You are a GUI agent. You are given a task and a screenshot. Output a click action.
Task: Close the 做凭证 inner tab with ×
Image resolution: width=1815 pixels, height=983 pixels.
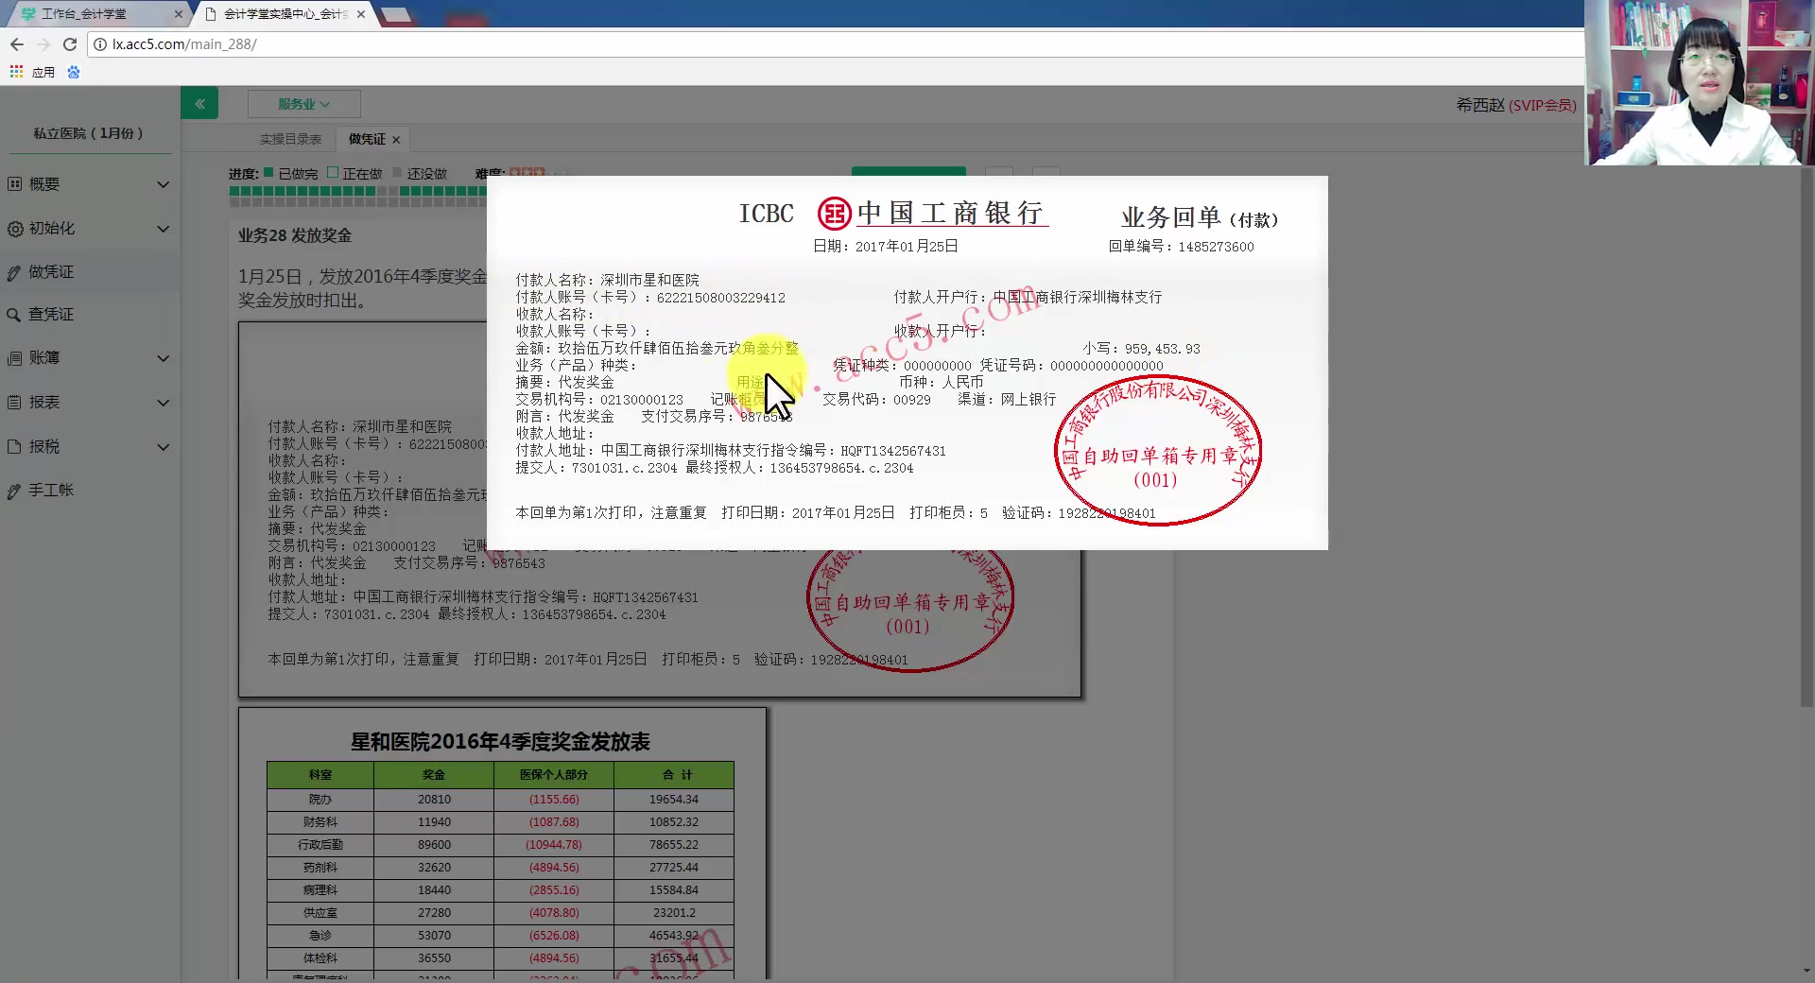(x=396, y=140)
